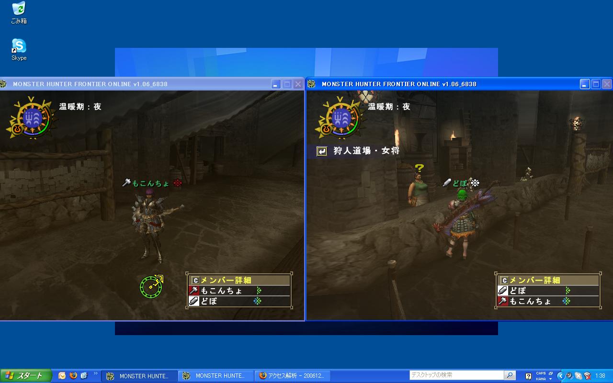This screenshot has height=383, width=613.
Task: Open メンバー詳細 in the left game window
Action: 239,280
